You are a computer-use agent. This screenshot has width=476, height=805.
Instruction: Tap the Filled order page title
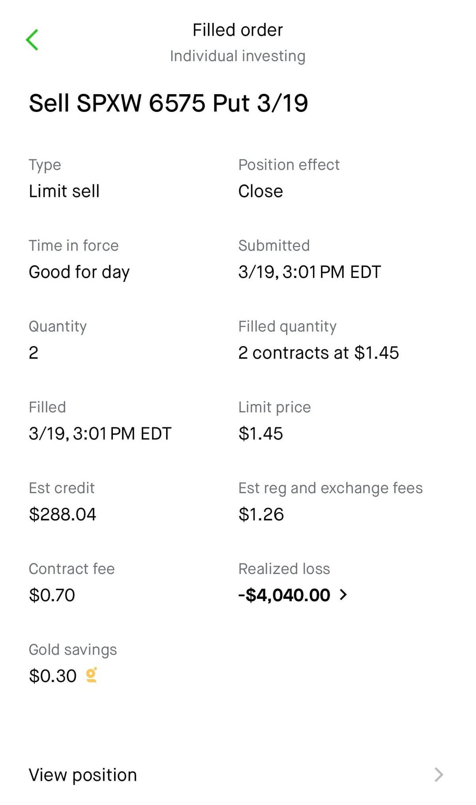238,30
